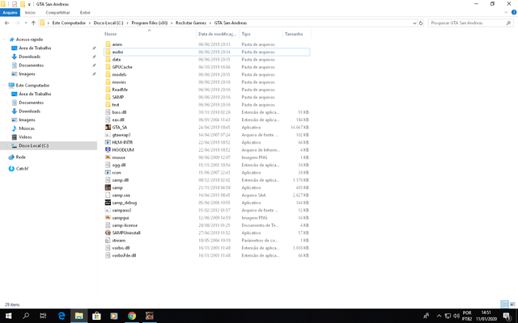518x323 pixels.
Task: Select the sampgui PNG image icon
Action: point(108,217)
